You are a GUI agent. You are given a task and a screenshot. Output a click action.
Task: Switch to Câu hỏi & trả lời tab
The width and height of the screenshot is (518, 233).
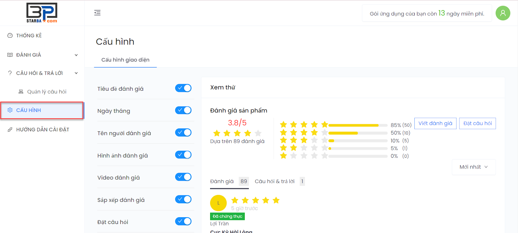(x=275, y=181)
